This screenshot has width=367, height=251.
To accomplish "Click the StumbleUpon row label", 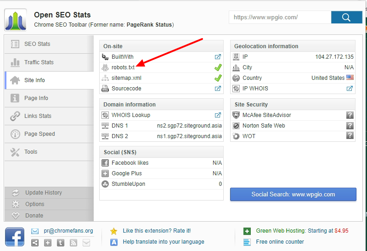I will [128, 184].
